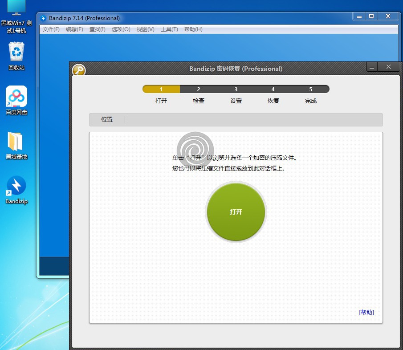403x350 pixels.
Task: Open the 查找(I) menu in Bandizip
Action: (x=97, y=29)
